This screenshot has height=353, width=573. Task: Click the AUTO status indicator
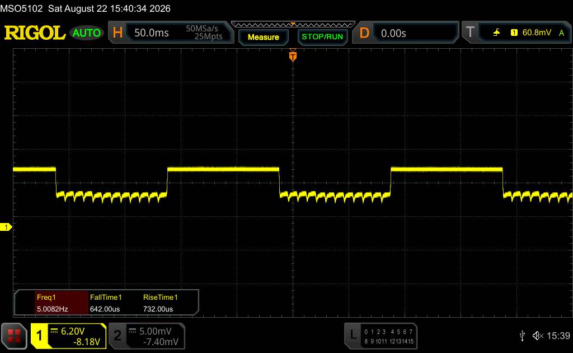point(87,33)
